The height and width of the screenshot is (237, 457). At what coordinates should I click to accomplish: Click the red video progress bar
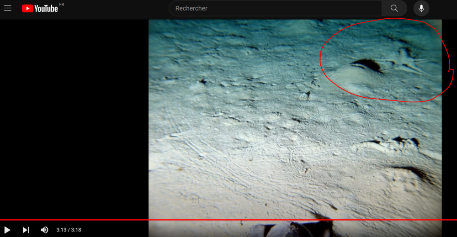point(228,220)
